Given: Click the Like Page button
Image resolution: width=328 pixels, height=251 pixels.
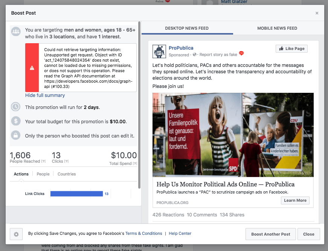Looking at the screenshot, I should point(291,48).
